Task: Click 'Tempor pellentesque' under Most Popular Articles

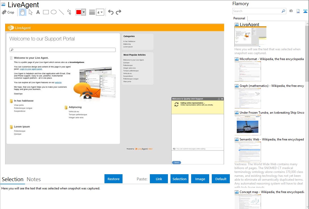Action: pyautogui.click(x=131, y=71)
